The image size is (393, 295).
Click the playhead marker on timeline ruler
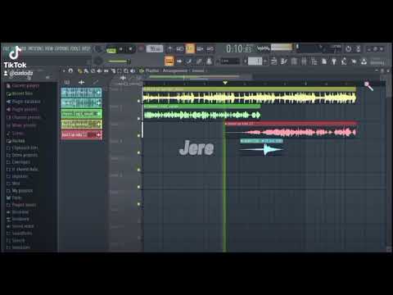coord(225,83)
